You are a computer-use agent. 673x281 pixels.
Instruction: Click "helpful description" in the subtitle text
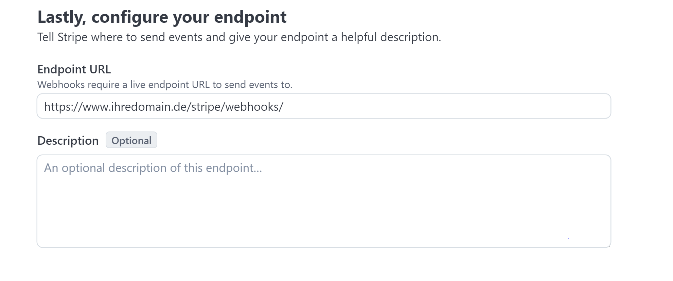click(391, 37)
